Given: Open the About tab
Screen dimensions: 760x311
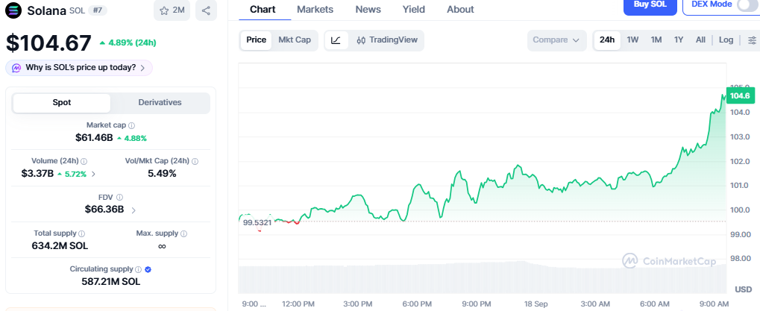Looking at the screenshot, I should [460, 10].
